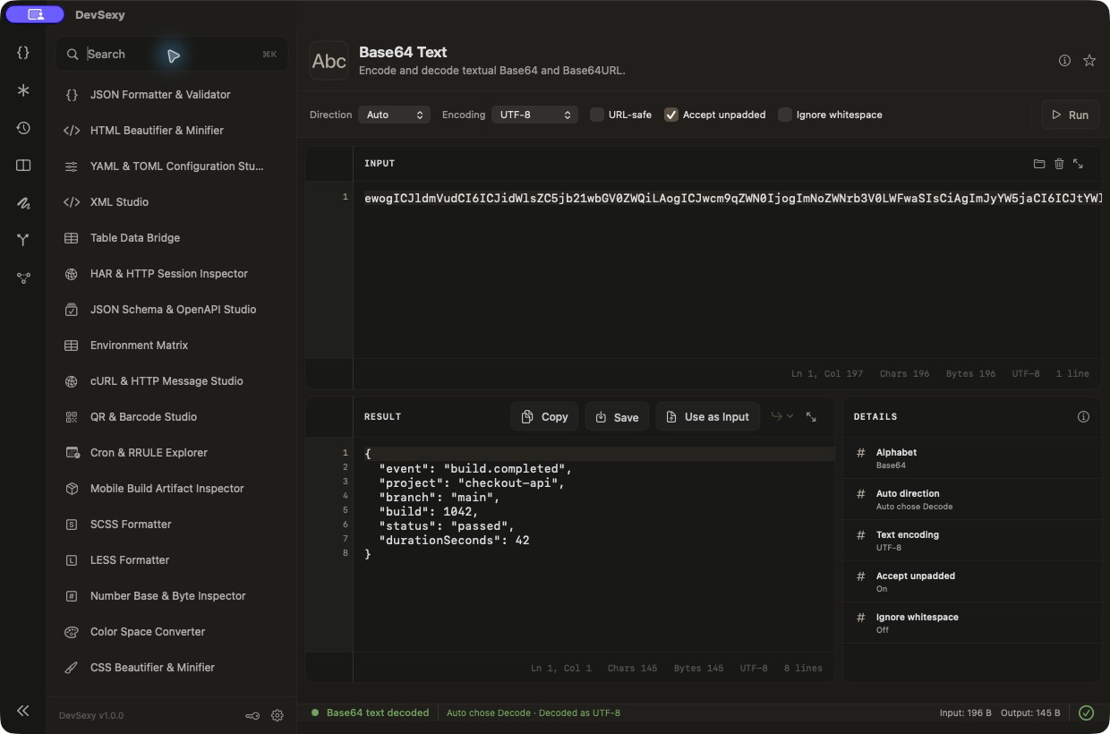Click "Output: 145 B" in status bar
This screenshot has height=734, width=1110.
(1030, 713)
